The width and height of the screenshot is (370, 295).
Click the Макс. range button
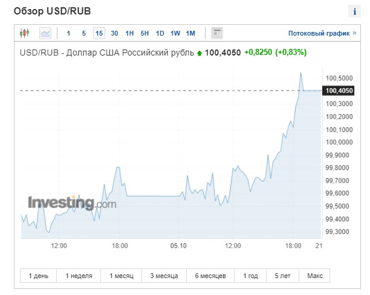(314, 276)
